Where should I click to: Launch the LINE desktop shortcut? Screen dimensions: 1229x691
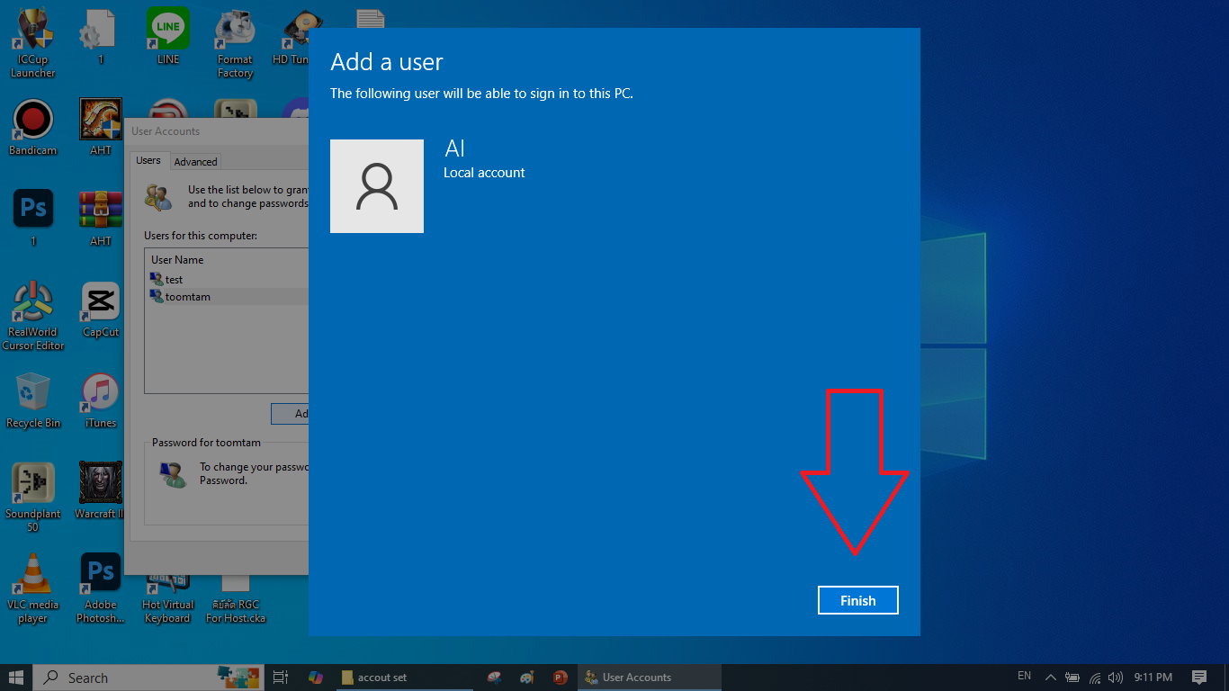click(x=168, y=38)
